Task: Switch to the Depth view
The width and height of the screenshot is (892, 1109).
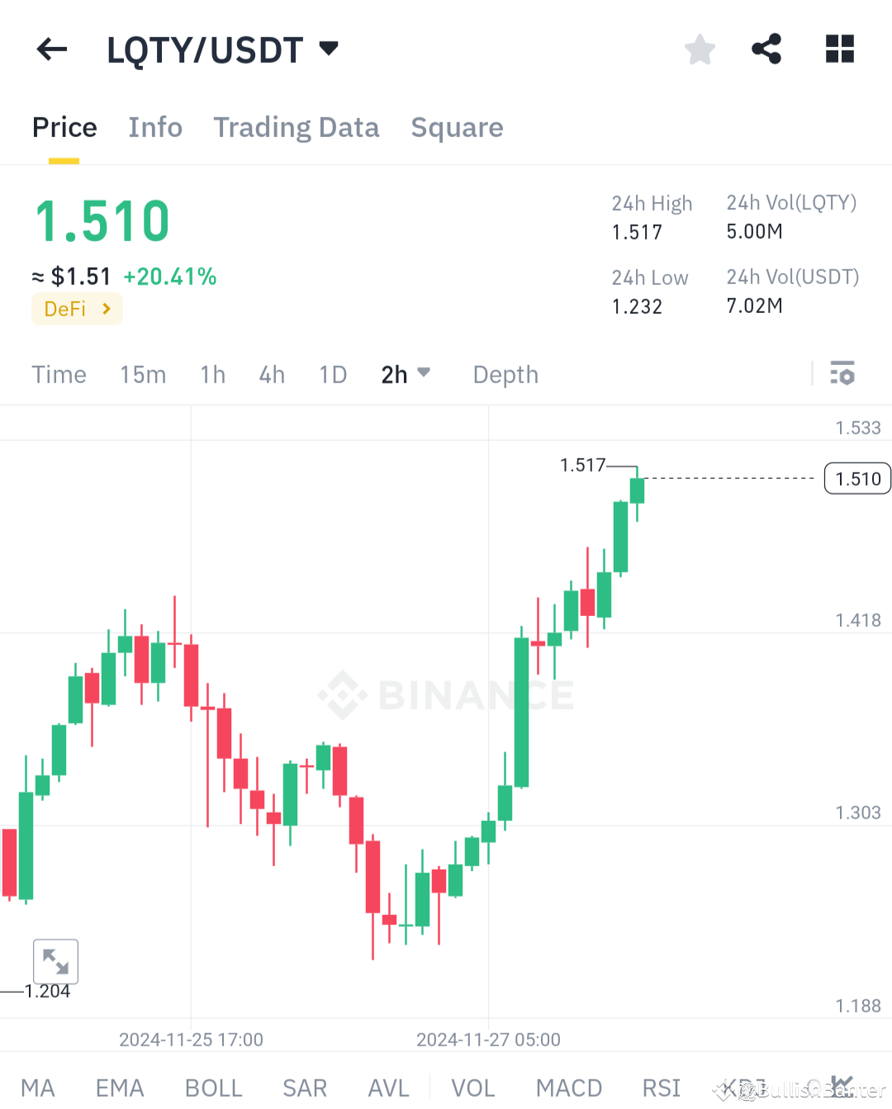Action: coord(505,374)
